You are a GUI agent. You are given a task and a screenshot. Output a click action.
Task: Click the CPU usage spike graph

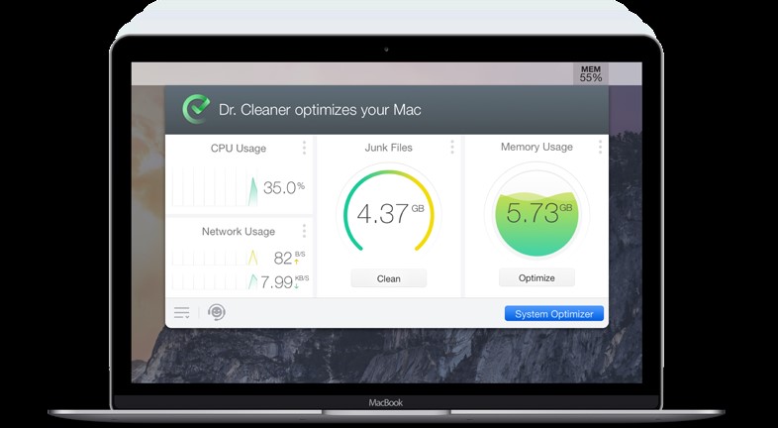tap(252, 189)
